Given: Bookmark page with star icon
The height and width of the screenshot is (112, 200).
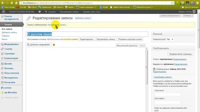Looking at the screenshot, I should click(x=172, y=3).
